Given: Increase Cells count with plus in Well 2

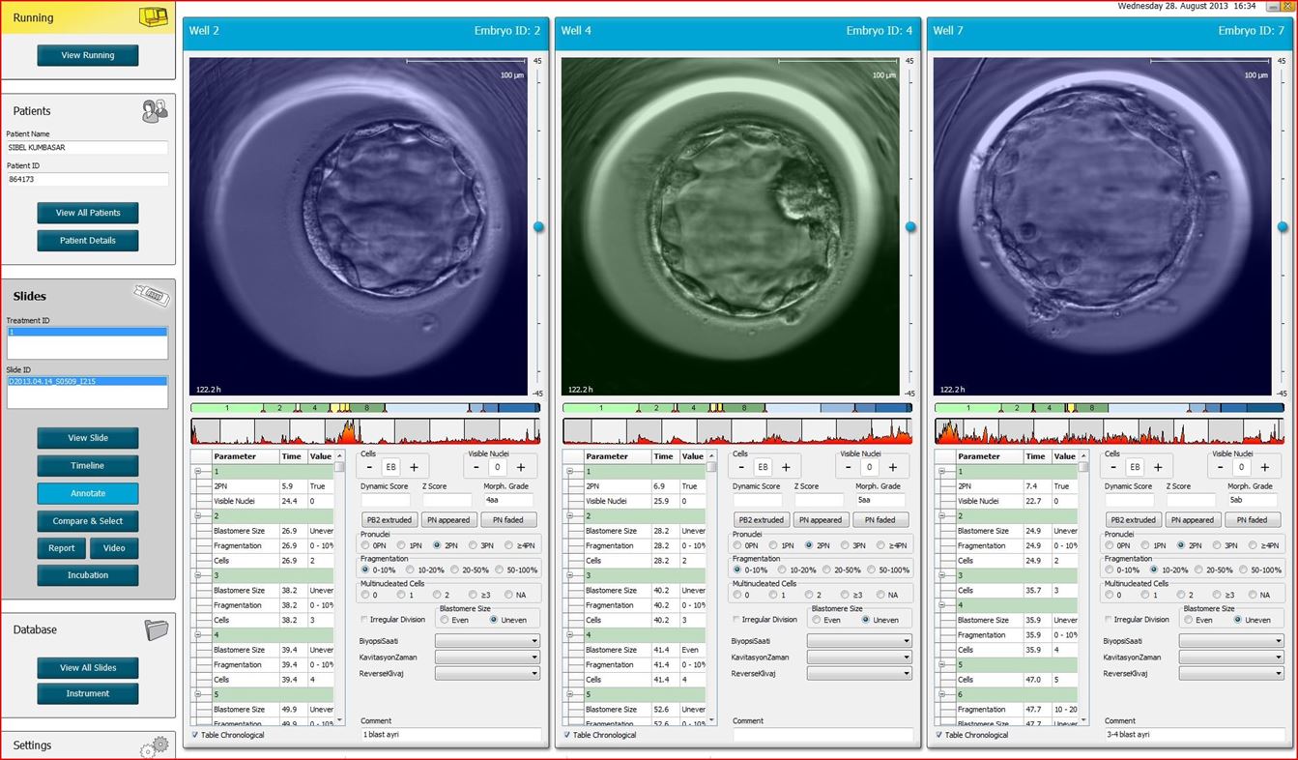Looking at the screenshot, I should (414, 467).
